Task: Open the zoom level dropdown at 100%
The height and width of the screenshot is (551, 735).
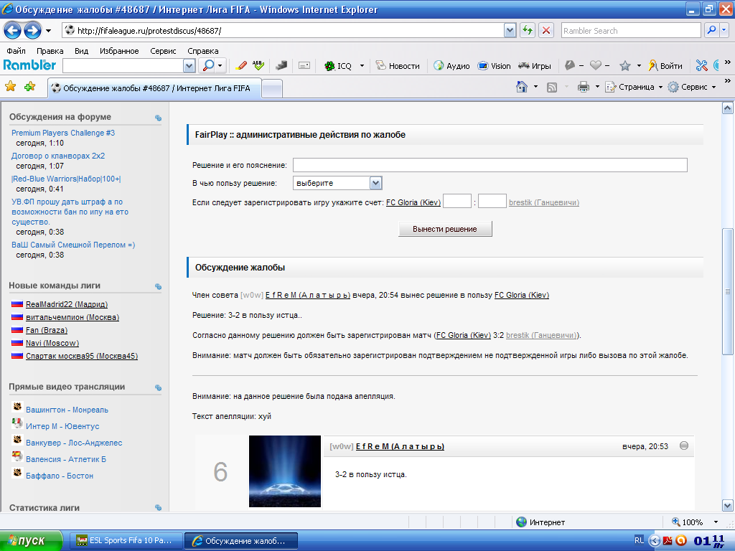Action: [x=716, y=522]
